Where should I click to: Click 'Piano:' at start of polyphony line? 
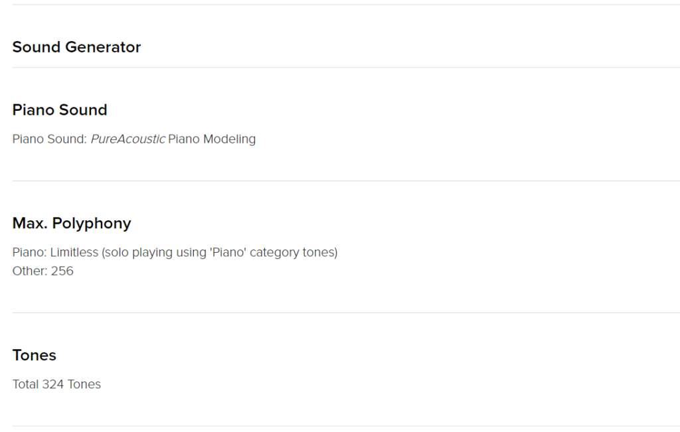29,252
